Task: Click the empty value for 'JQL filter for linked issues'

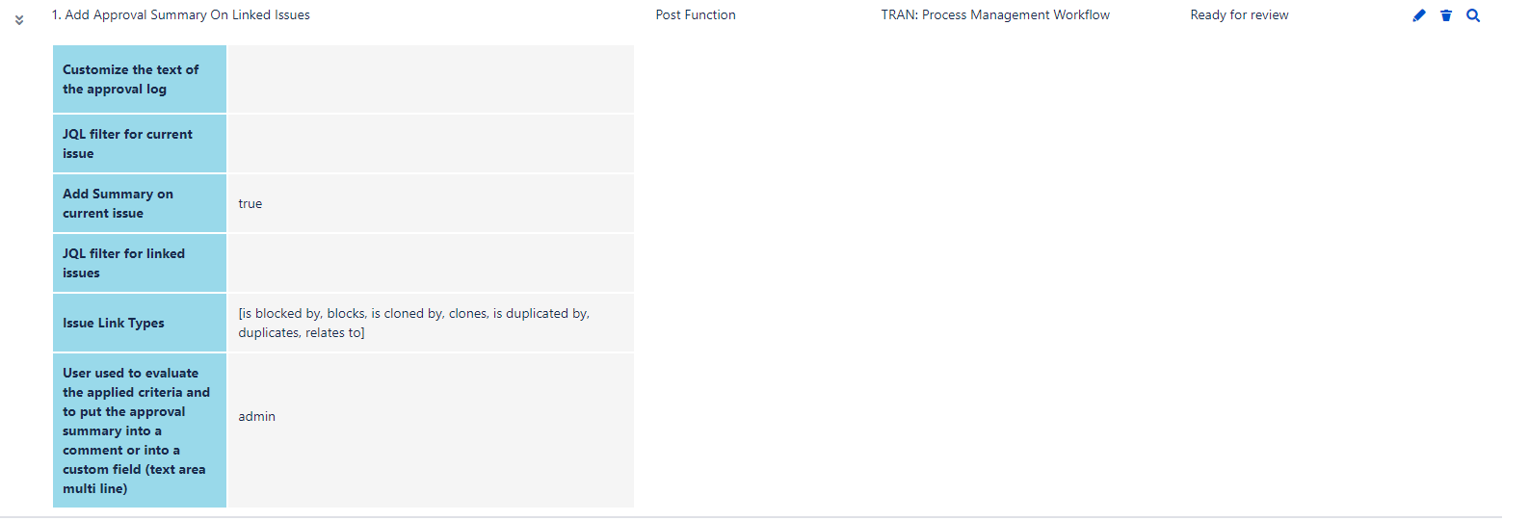Action: click(430, 263)
